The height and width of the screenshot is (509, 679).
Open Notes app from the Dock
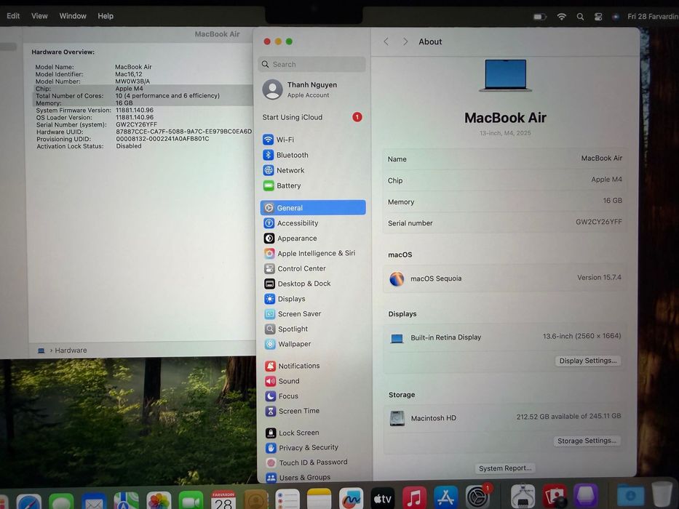(319, 499)
